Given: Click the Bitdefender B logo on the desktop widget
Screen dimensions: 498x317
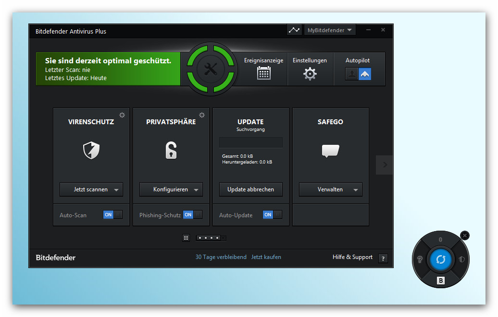Looking at the screenshot, I should [x=440, y=281].
